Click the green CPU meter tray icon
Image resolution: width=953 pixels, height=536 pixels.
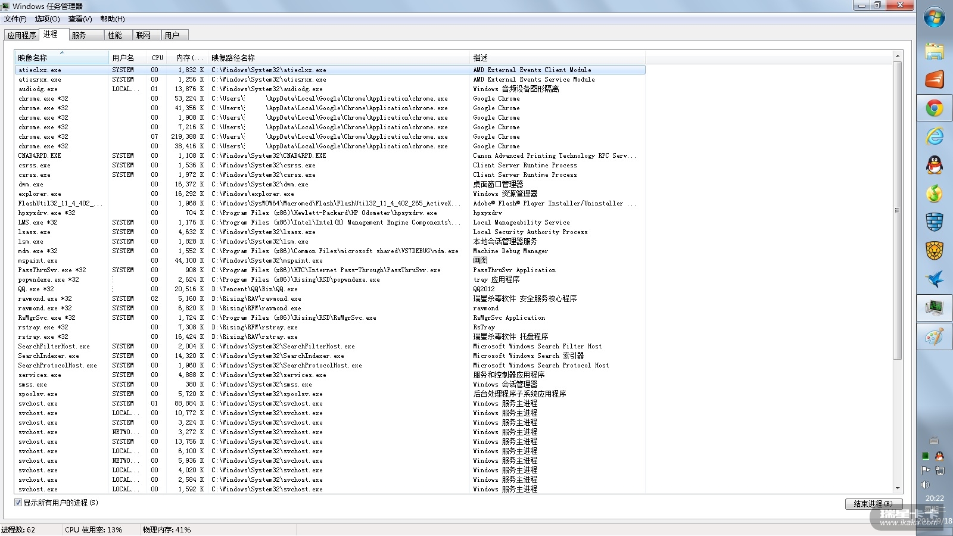926,456
